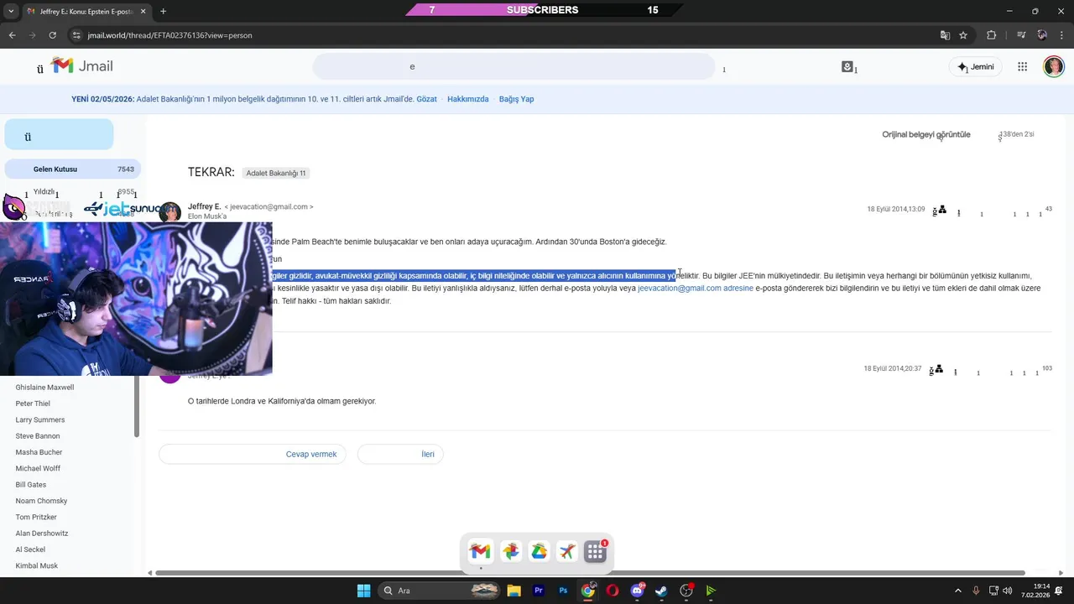1074x604 pixels.
Task: Click the İleri forward button
Action: tap(400, 454)
